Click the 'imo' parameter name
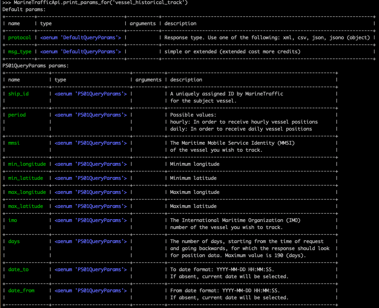Image resolution: width=379 pixels, height=308 pixels. point(12,220)
